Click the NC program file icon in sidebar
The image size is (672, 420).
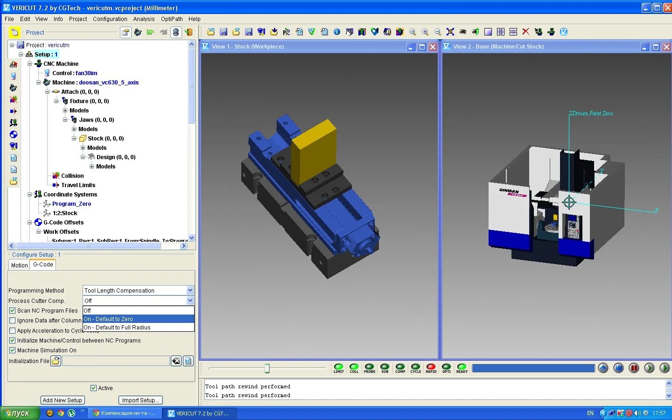[x=14, y=158]
